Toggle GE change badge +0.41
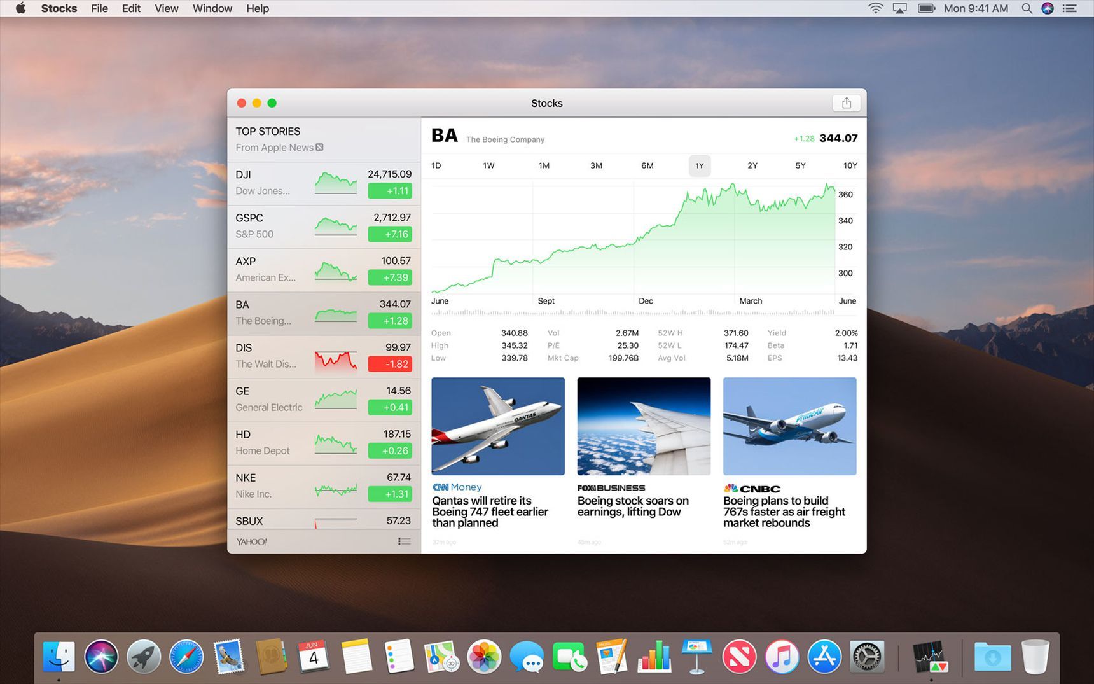 point(390,407)
